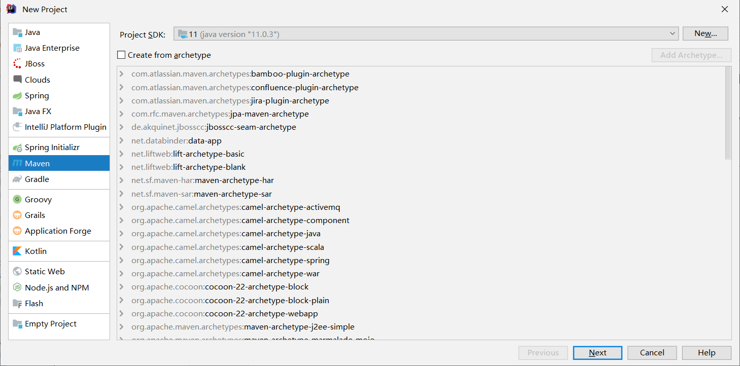Click the Empty Project folder icon
Image resolution: width=740 pixels, height=366 pixels.
[17, 323]
